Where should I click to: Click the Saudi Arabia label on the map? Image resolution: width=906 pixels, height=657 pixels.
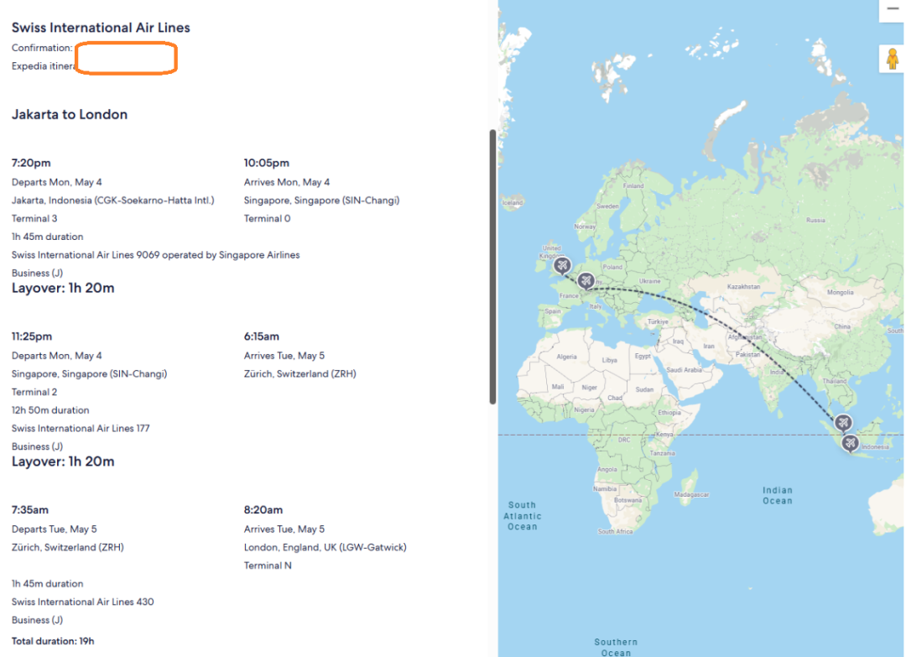pyautogui.click(x=685, y=370)
